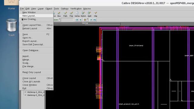The height and width of the screenshot is (109, 194).
Task: Open the Tools menu
Action: (x=56, y=9)
